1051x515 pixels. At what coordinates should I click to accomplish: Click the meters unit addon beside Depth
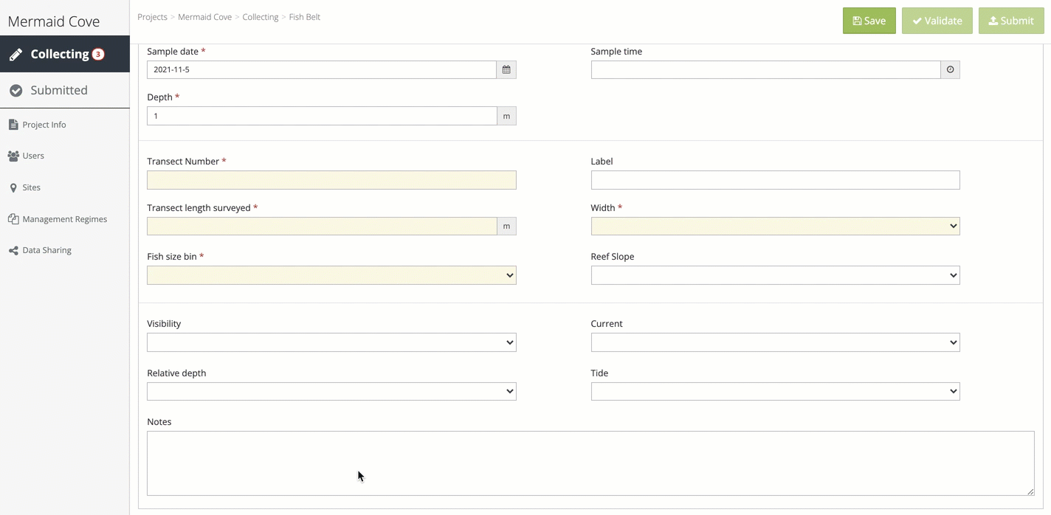(506, 116)
